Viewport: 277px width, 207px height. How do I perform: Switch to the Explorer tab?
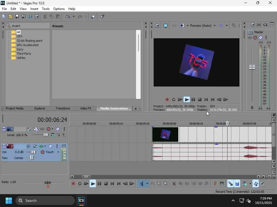click(40, 108)
